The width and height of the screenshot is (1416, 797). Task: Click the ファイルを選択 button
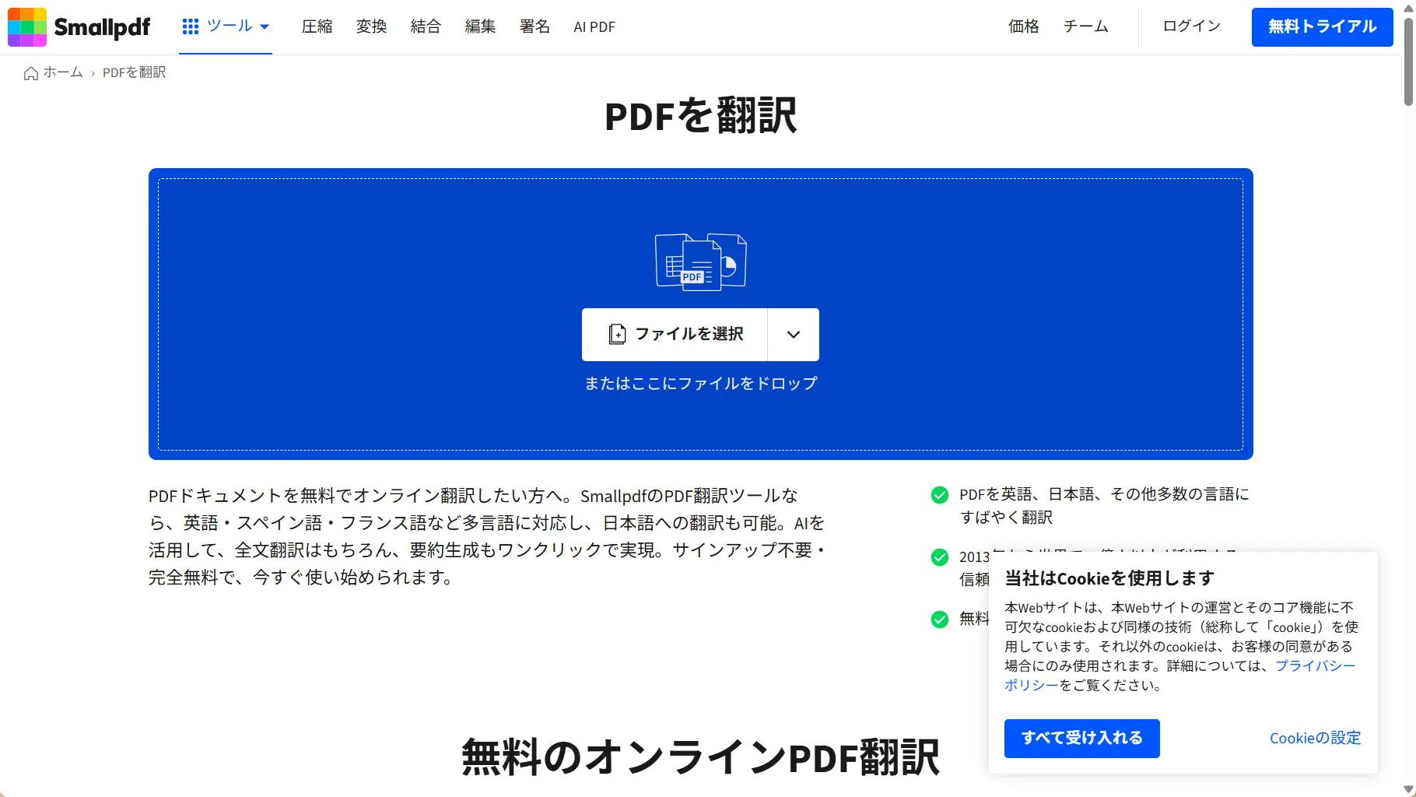click(x=675, y=335)
